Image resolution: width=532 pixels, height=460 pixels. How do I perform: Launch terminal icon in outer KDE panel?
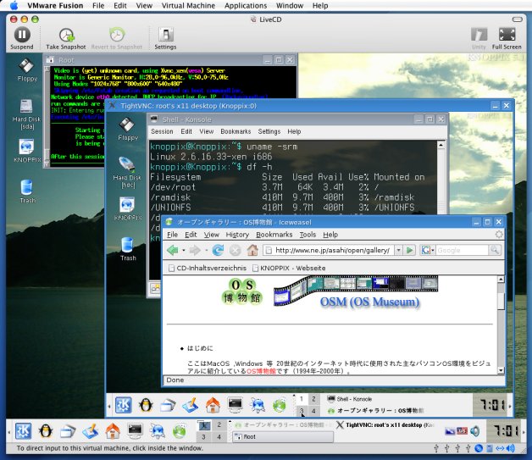(x=135, y=430)
